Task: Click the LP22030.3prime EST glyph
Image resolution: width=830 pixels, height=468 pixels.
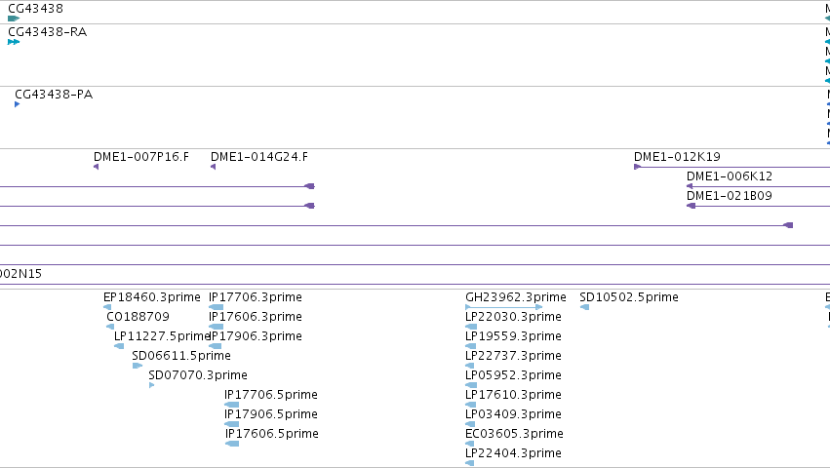Action: pos(470,327)
